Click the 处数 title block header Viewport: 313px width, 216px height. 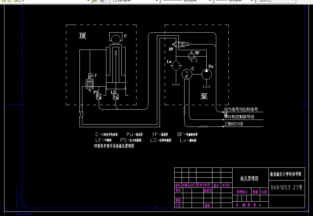185,185
